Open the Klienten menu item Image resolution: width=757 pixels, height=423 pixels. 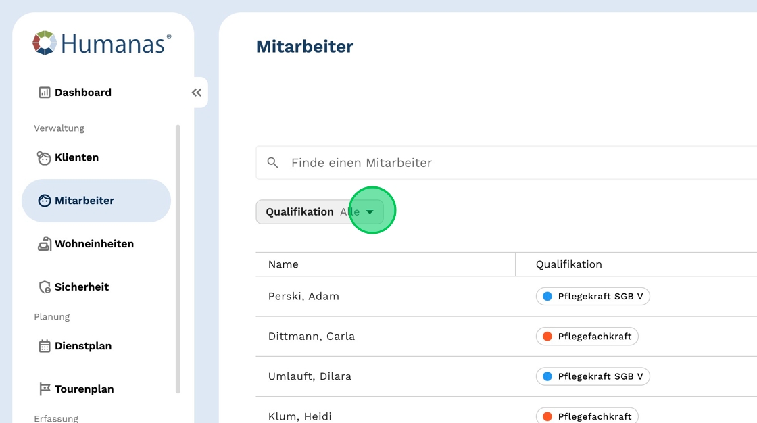[x=76, y=158]
